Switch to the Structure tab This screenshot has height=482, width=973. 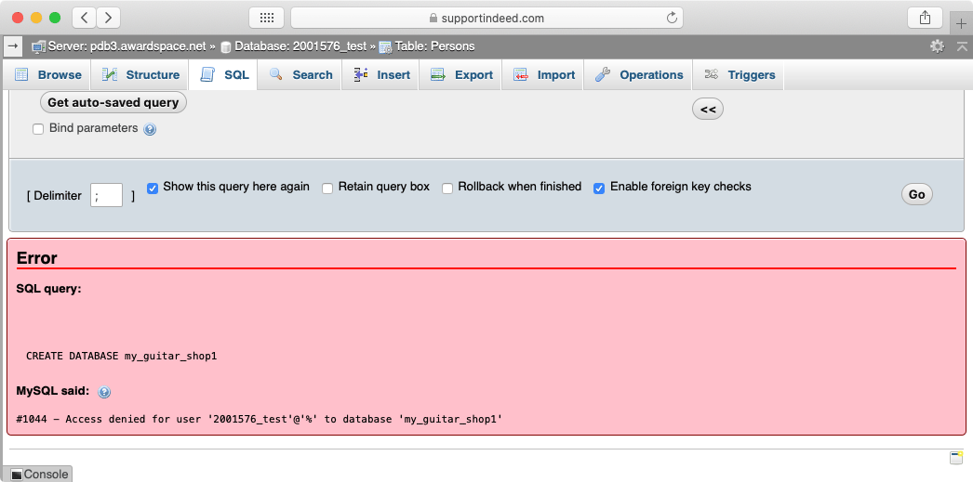(x=141, y=75)
